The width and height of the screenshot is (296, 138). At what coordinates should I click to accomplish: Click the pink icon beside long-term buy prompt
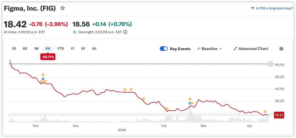(x=252, y=8)
